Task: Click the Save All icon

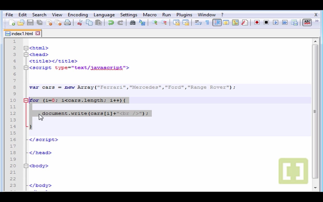Action: pyautogui.click(x=40, y=22)
